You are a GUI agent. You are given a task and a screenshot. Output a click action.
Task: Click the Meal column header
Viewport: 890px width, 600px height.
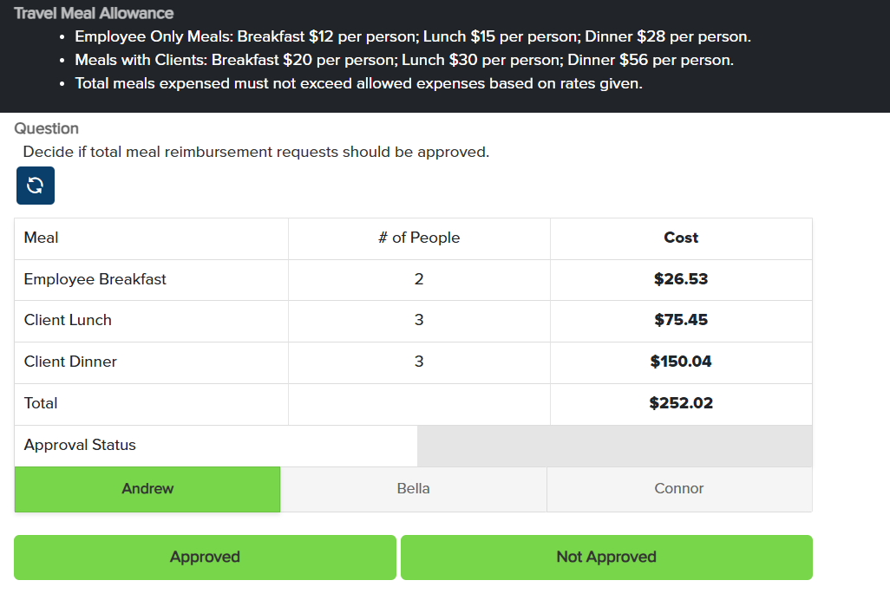point(42,238)
